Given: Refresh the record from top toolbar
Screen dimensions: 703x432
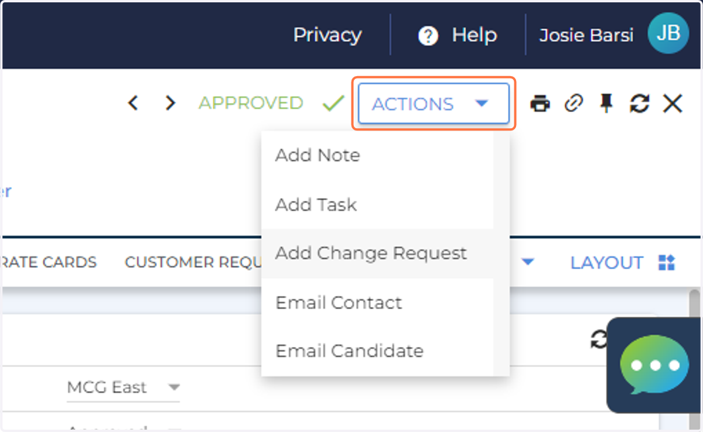Looking at the screenshot, I should 640,104.
